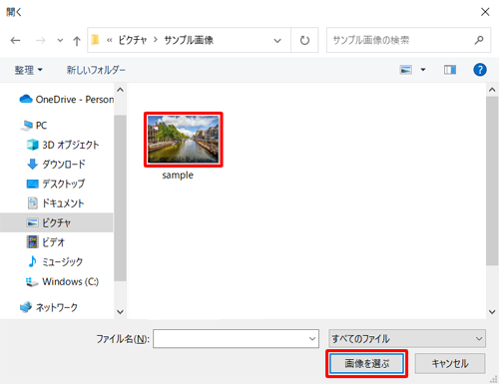
Task: Click the 3D オブジェクト cube icon
Action: (x=32, y=145)
